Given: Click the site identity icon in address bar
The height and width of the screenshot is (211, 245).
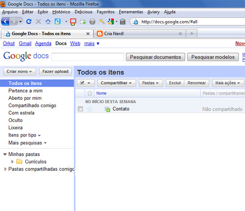Looking at the screenshot, I should [x=135, y=22].
